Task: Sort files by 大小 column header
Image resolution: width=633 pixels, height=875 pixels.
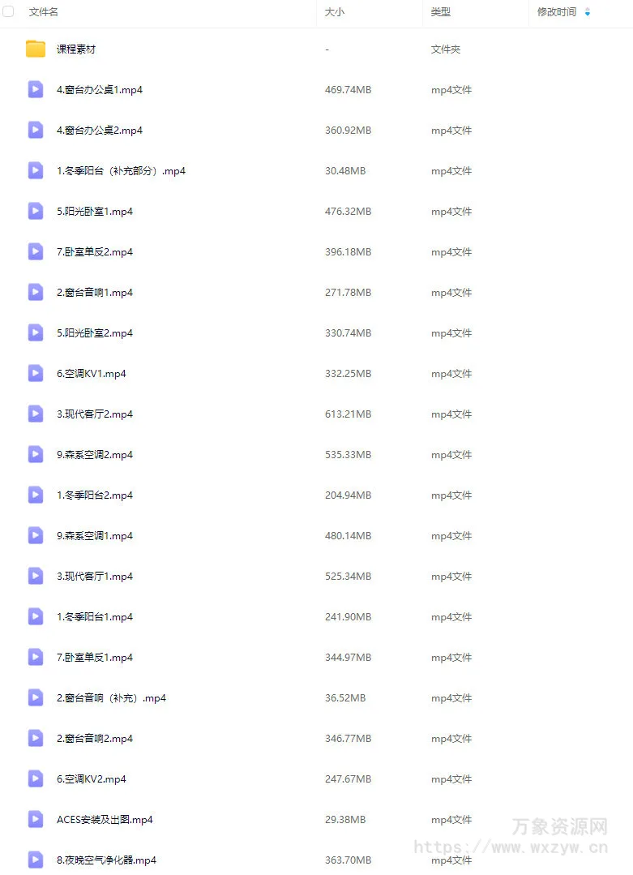Action: 335,11
